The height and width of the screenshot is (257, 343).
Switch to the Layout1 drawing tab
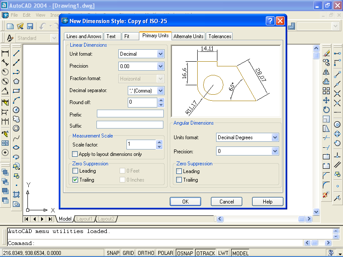[84, 219]
